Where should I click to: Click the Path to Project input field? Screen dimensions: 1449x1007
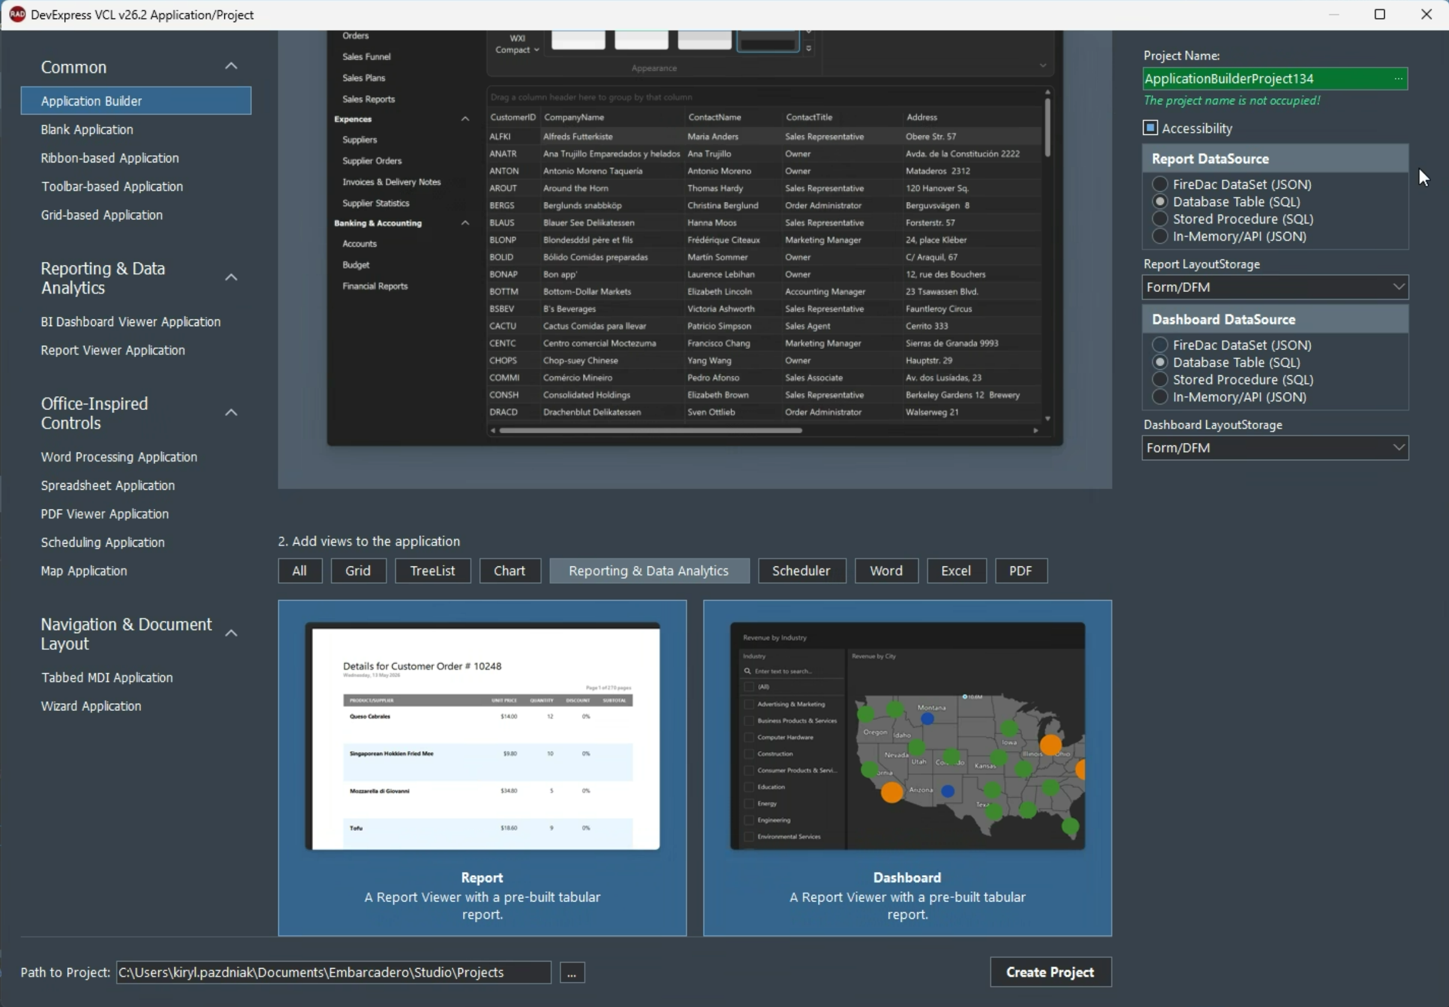(x=333, y=973)
